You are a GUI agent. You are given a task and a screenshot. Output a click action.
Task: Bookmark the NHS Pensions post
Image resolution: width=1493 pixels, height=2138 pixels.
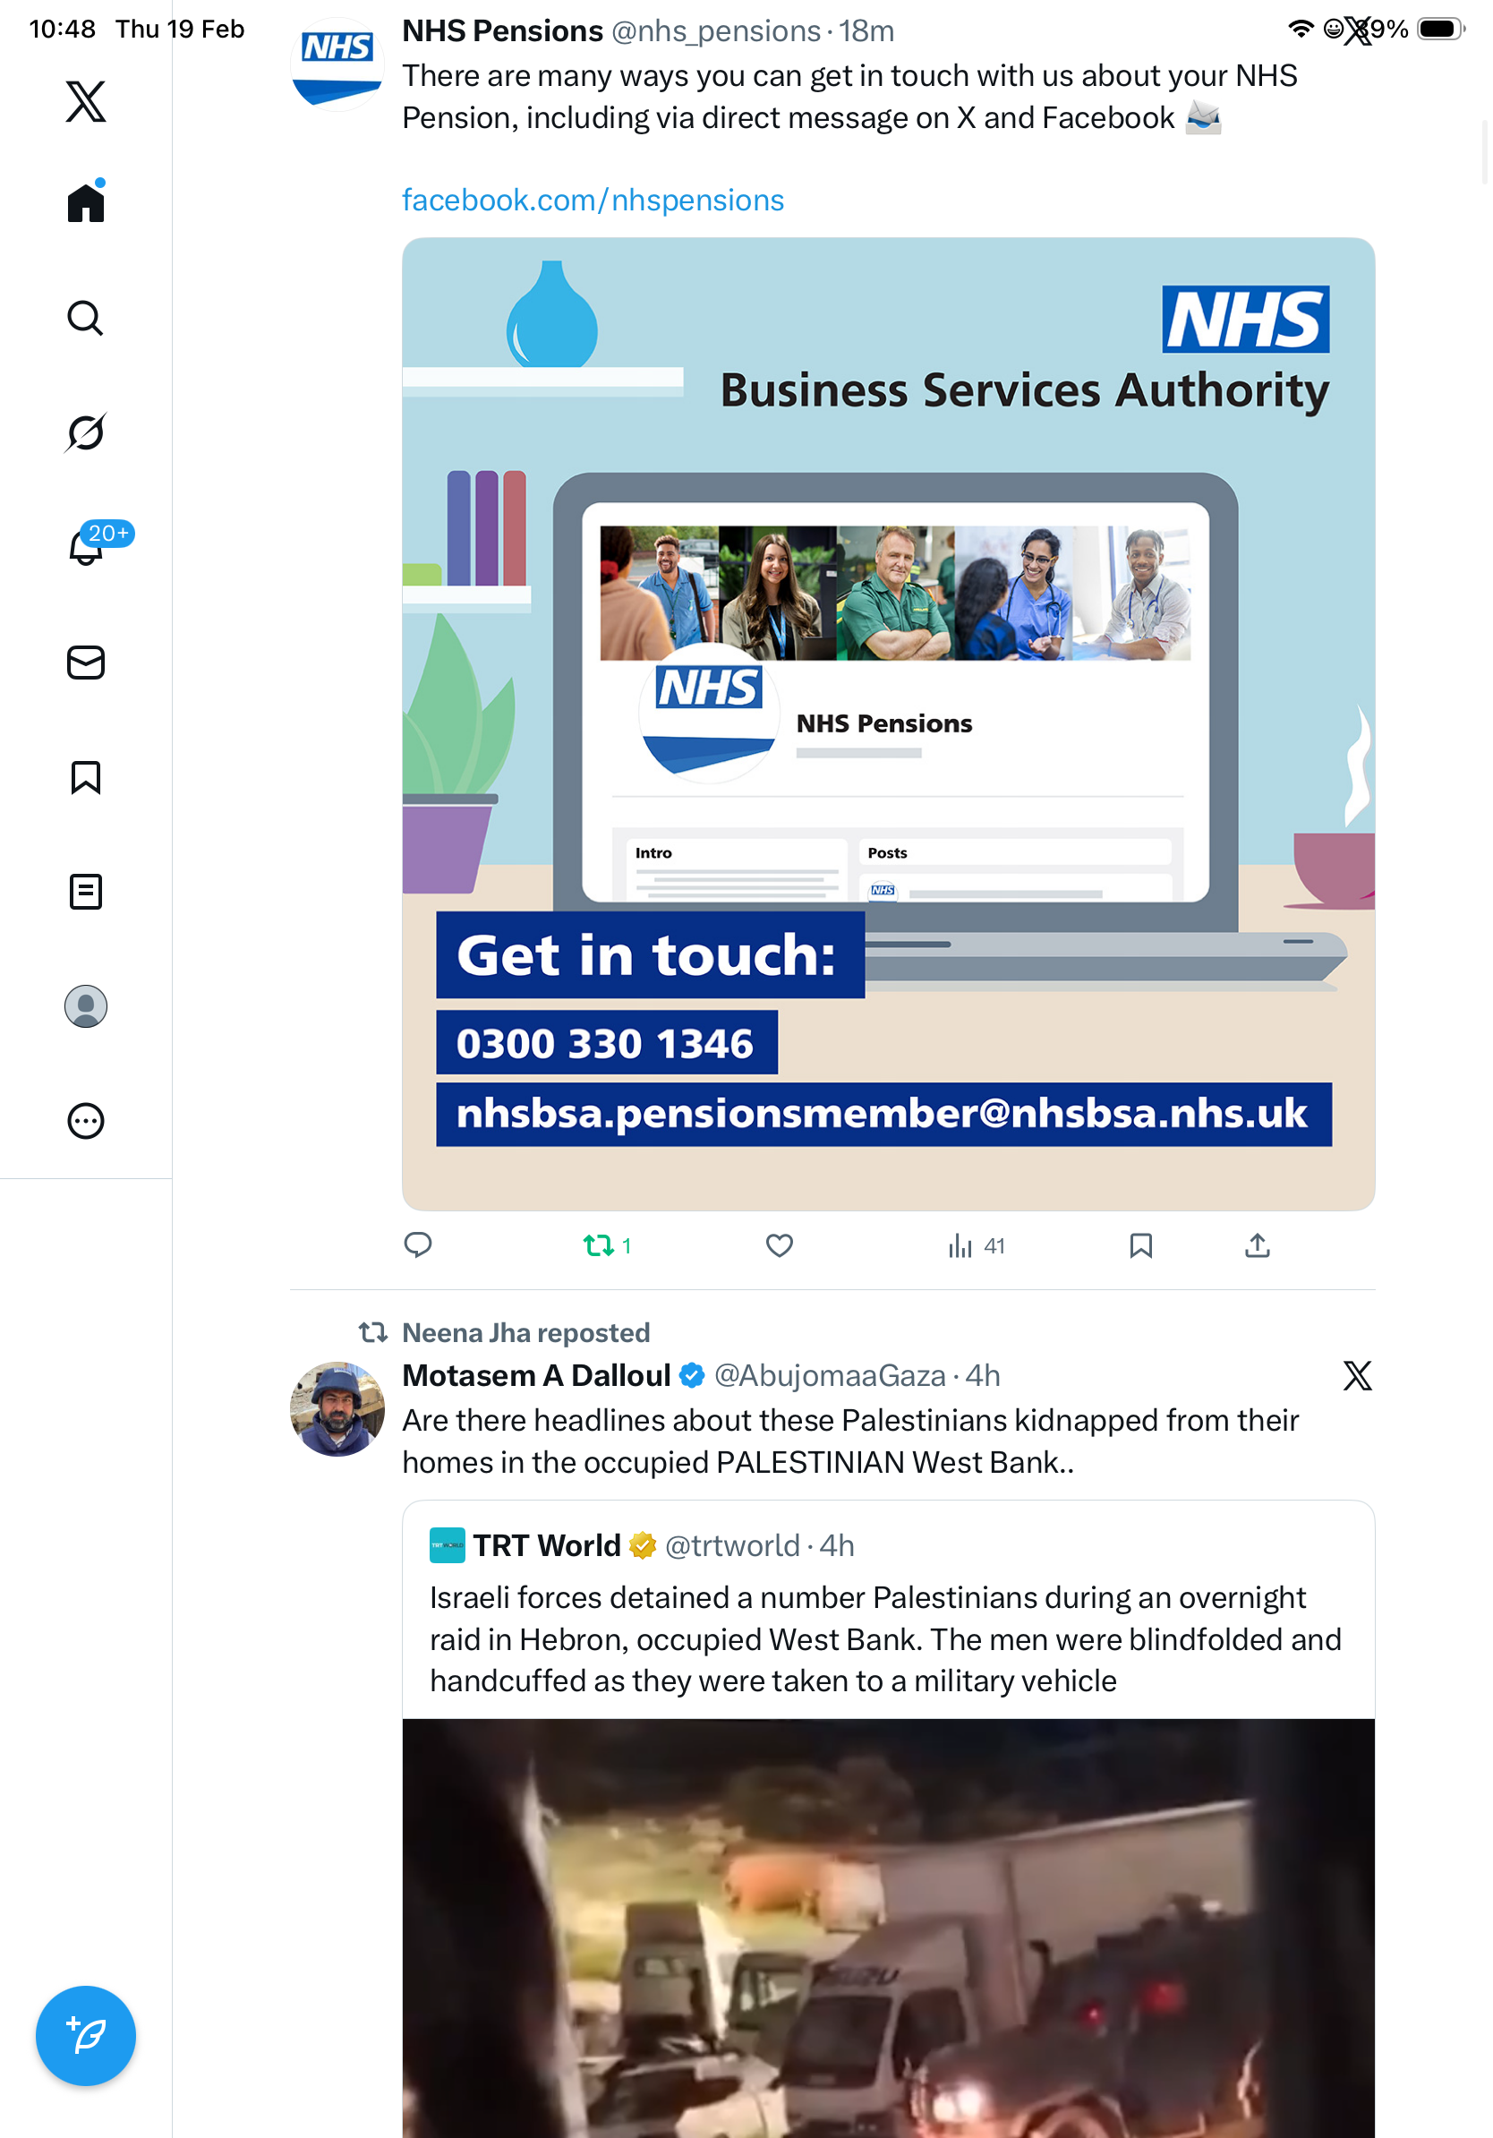[1140, 1245]
